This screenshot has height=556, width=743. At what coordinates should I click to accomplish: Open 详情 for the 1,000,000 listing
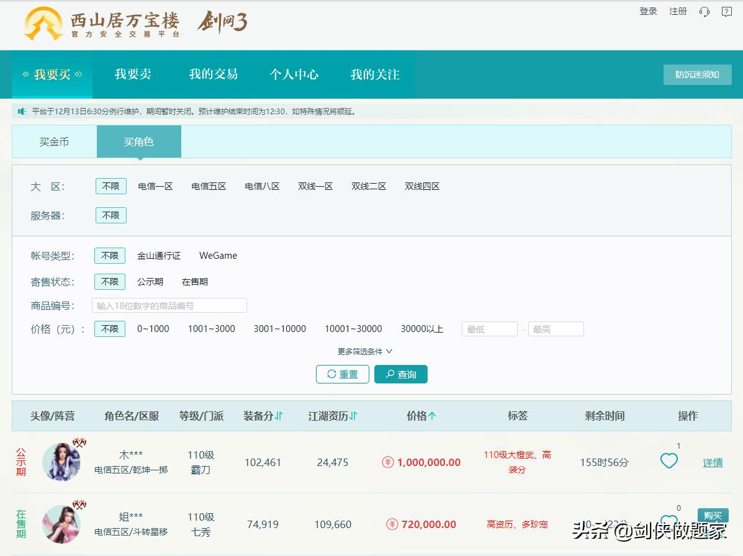pyautogui.click(x=713, y=464)
